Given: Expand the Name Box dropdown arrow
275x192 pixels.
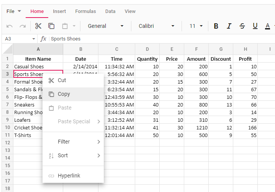Looking at the screenshot, I should (34, 39).
